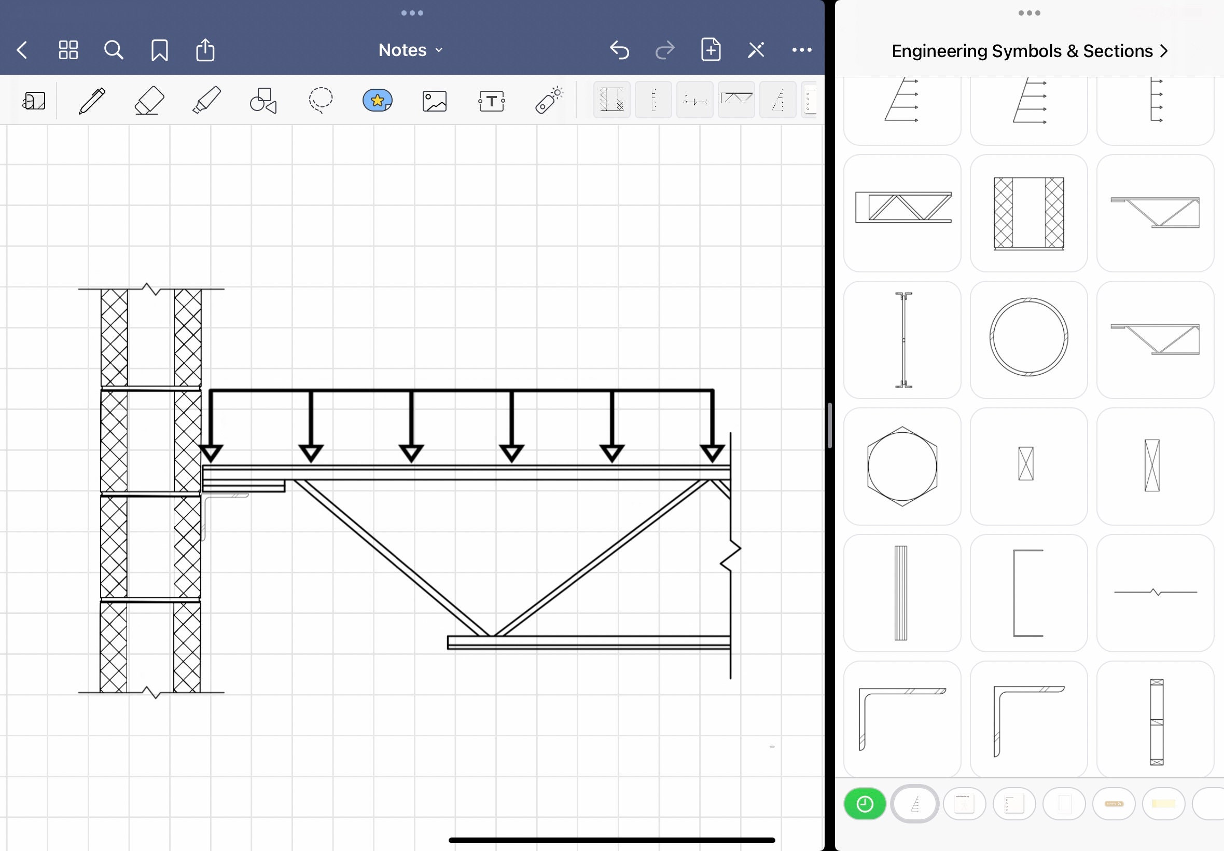Select the Eraser tool
Viewport: 1224px width, 851px height.
click(149, 100)
